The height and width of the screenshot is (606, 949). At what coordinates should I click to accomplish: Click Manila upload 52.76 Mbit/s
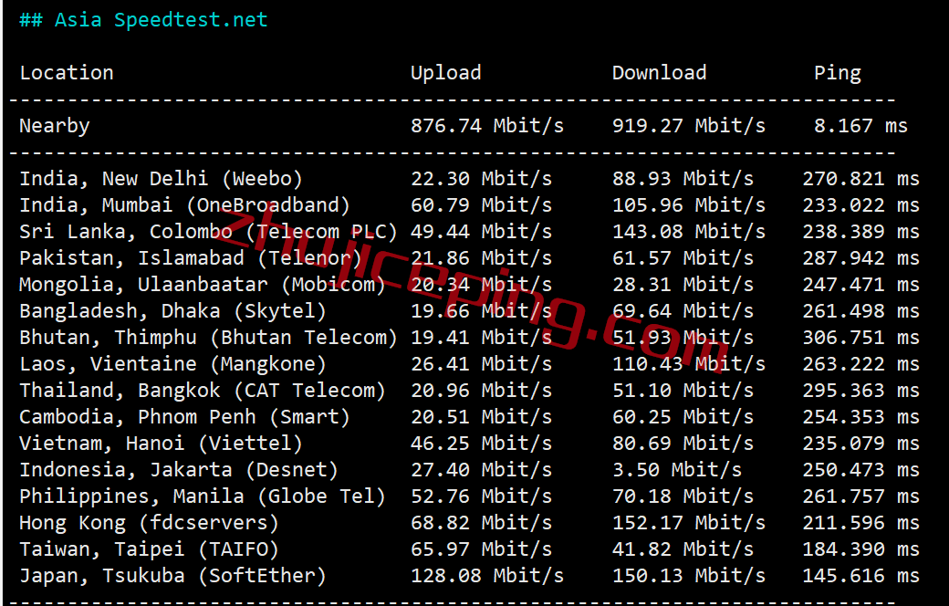[481, 496]
